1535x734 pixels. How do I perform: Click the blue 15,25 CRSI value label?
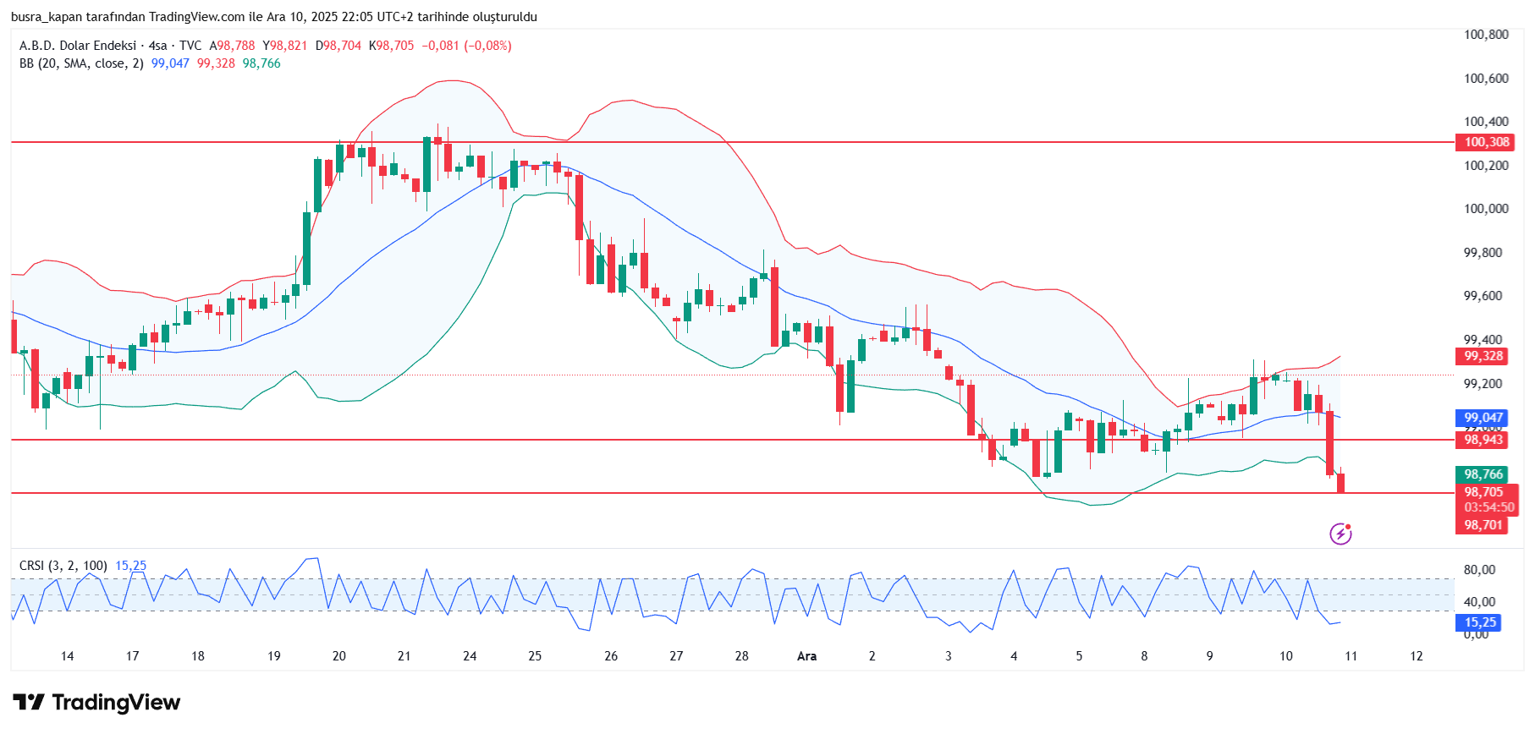pos(1480,622)
